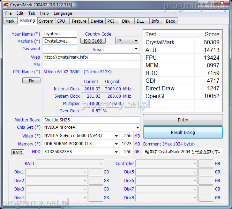Click the CrystalMark app icon in title bar
This screenshot has height=209, width=232.
pos(6,5)
